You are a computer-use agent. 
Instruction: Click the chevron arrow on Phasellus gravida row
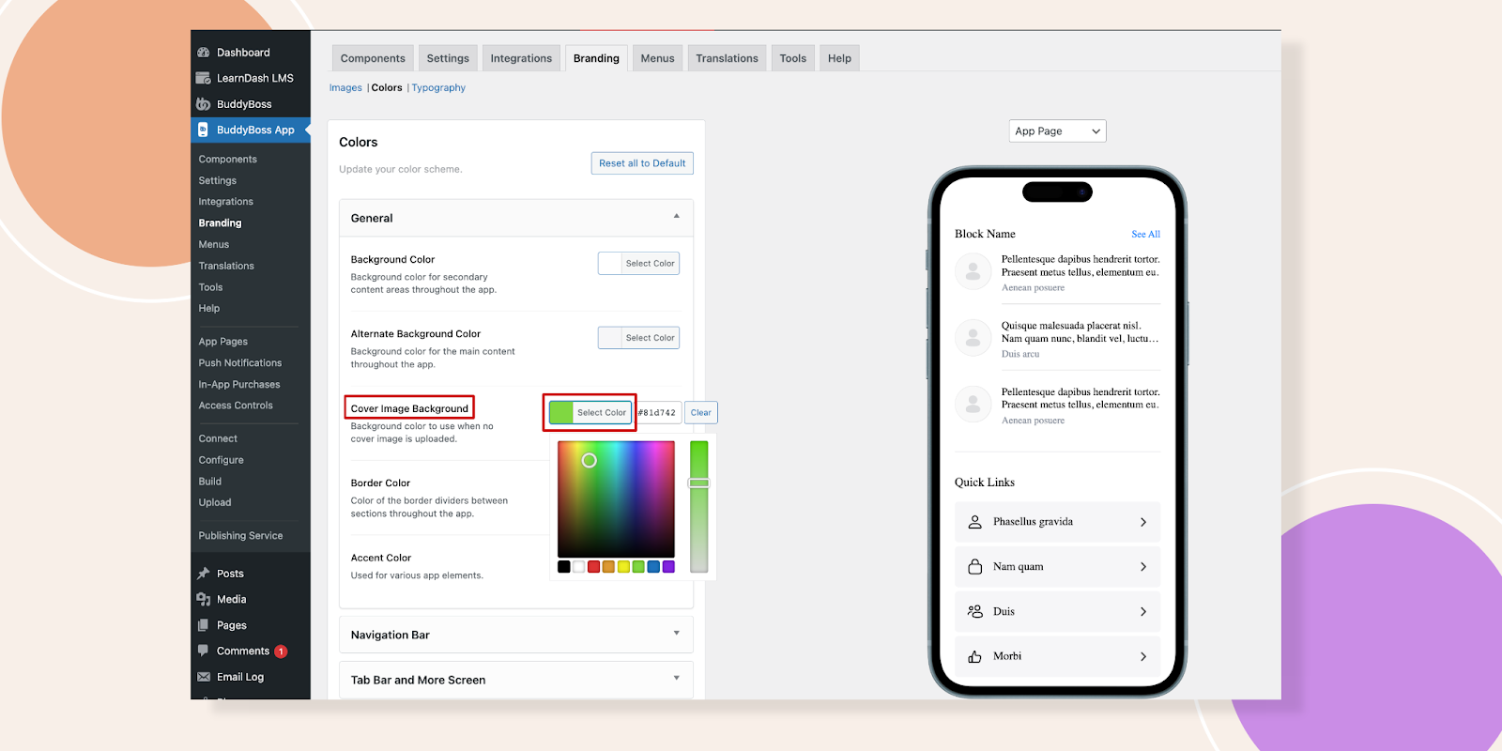click(1143, 522)
